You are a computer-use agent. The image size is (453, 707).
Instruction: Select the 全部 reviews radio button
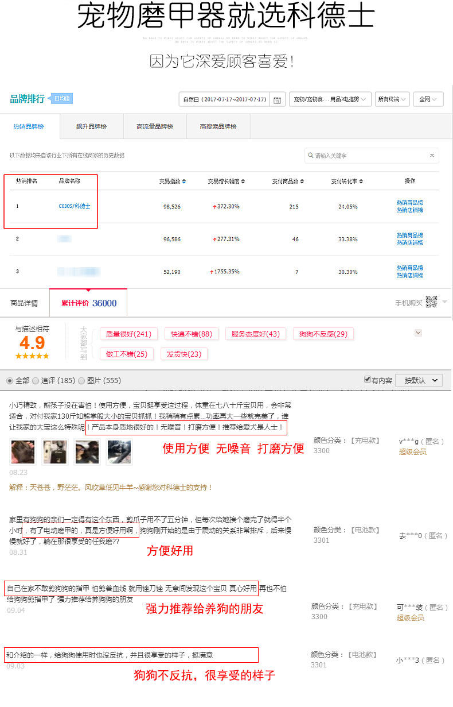click(x=10, y=381)
